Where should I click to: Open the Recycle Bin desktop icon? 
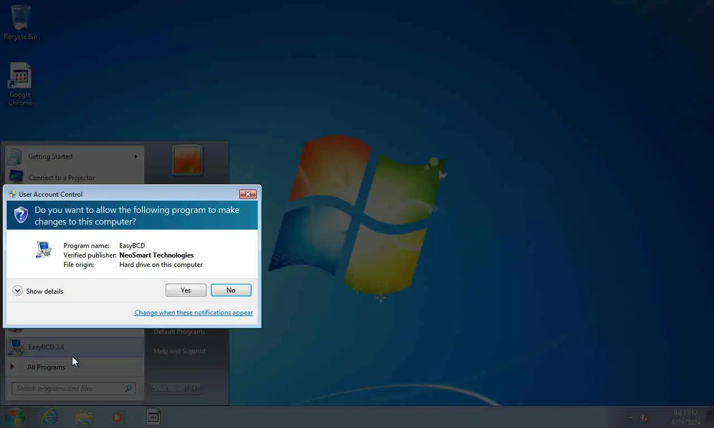(21, 23)
